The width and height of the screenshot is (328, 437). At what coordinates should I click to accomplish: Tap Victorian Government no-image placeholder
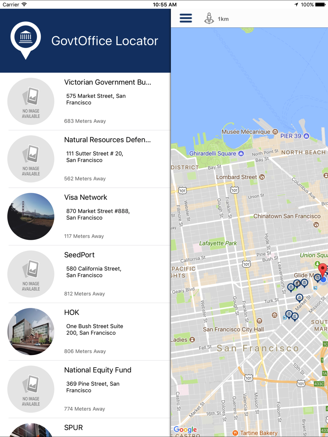tap(31, 101)
